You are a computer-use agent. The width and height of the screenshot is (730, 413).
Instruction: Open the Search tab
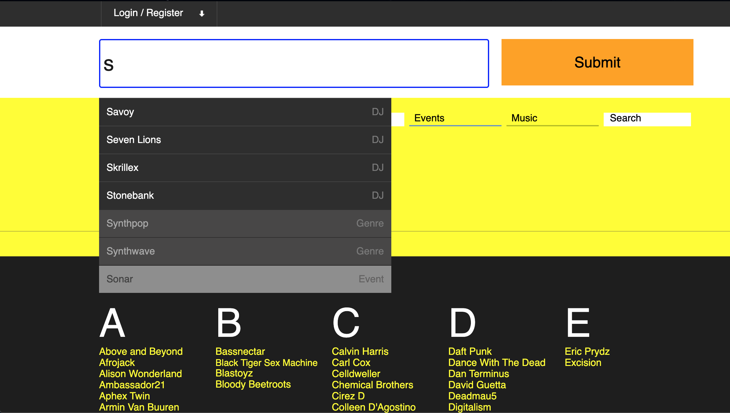pyautogui.click(x=647, y=119)
